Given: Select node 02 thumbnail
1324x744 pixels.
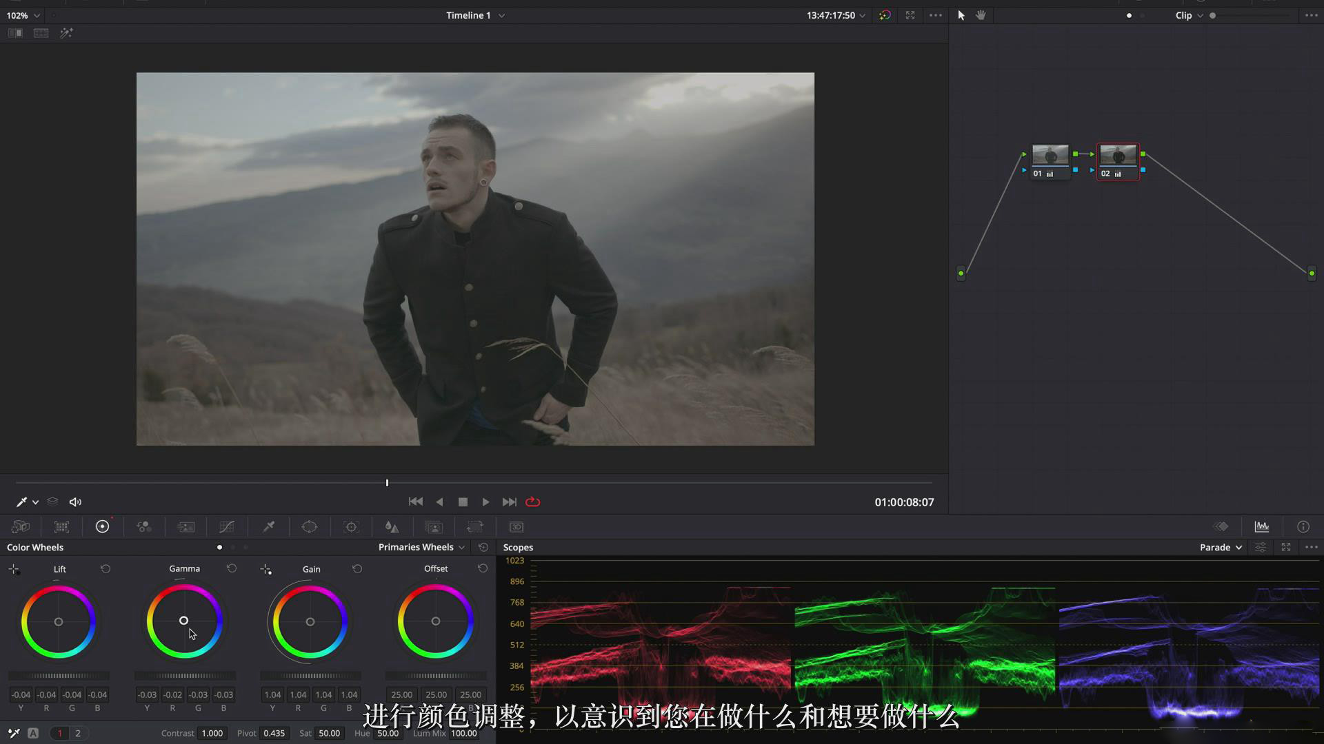Looking at the screenshot, I should point(1118,156).
